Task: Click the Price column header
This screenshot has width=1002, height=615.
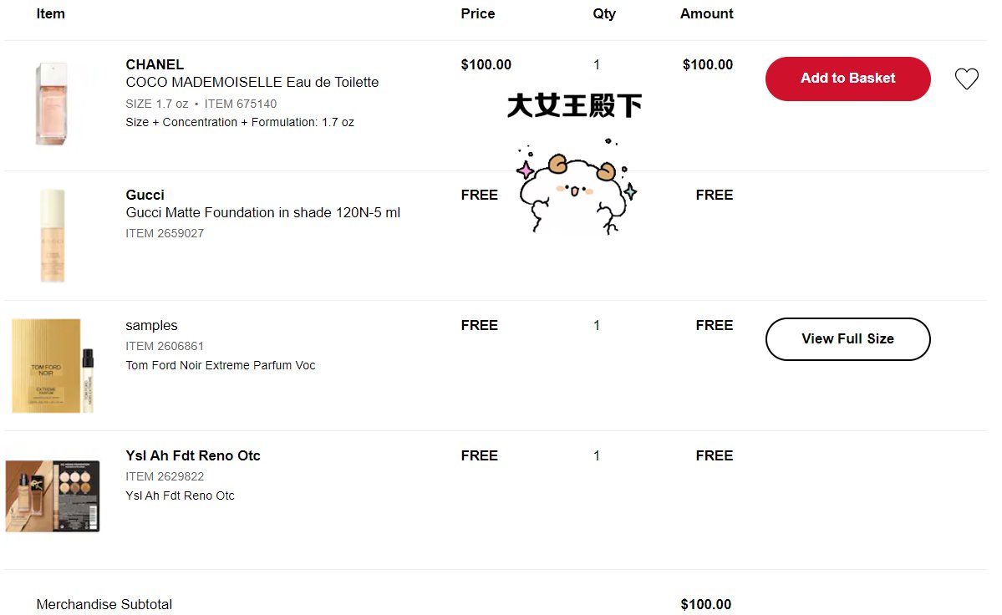Action: (x=477, y=13)
